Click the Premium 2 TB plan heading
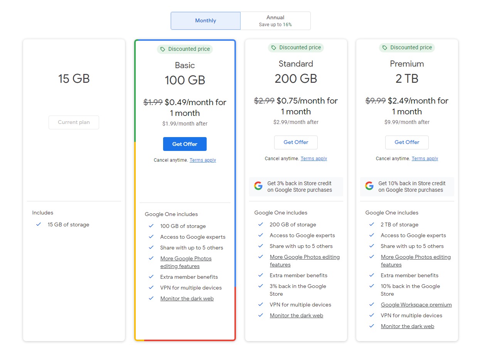The width and height of the screenshot is (497, 345). pos(407,72)
